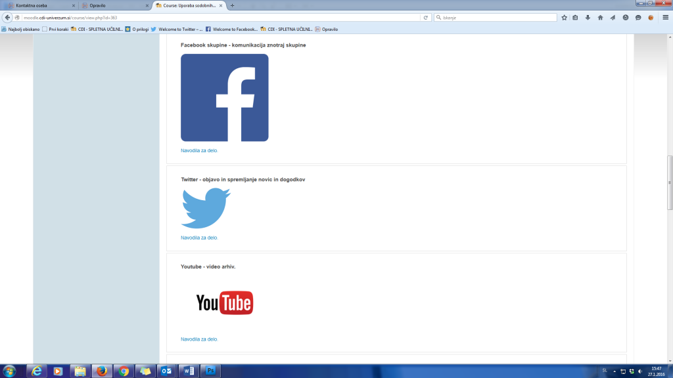Open Navodila za delo under Twitter section
This screenshot has width=673, height=378.
pos(199,238)
